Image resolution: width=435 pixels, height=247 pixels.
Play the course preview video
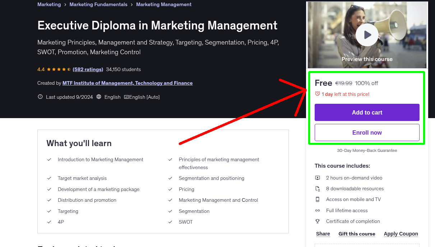pyautogui.click(x=367, y=35)
